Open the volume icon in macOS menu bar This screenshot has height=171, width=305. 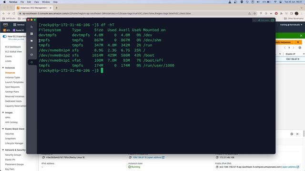pyautogui.click(x=258, y=2)
